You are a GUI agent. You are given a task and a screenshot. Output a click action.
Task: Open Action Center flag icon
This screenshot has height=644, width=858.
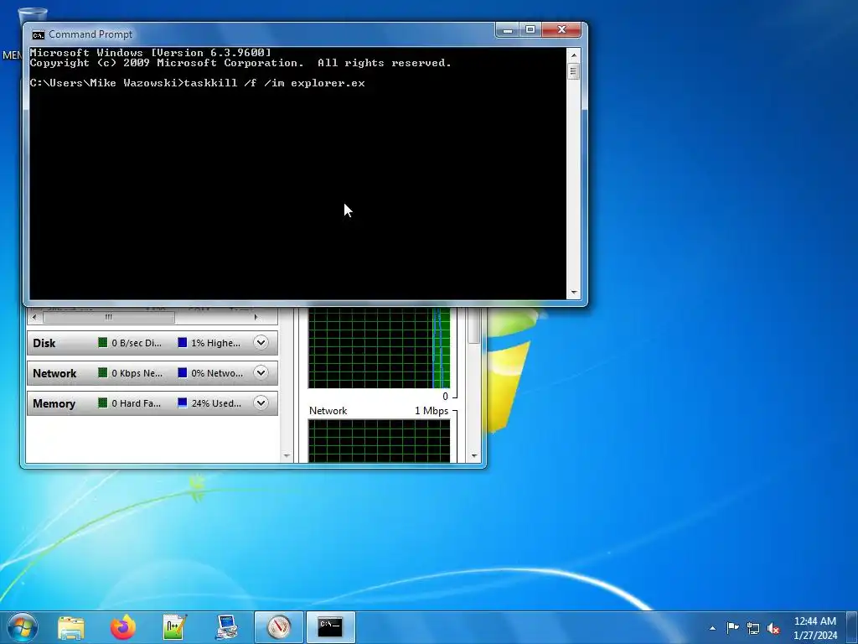732,627
